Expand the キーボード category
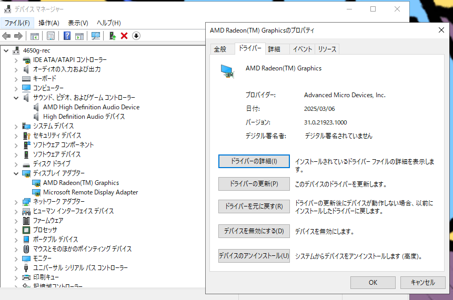The image size is (453, 300). (x=16, y=79)
